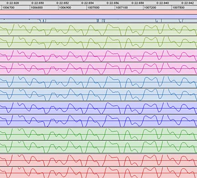Select sample position 1006800 on the ruler
Viewport: 197px width, 178px height.
[x=37, y=8]
